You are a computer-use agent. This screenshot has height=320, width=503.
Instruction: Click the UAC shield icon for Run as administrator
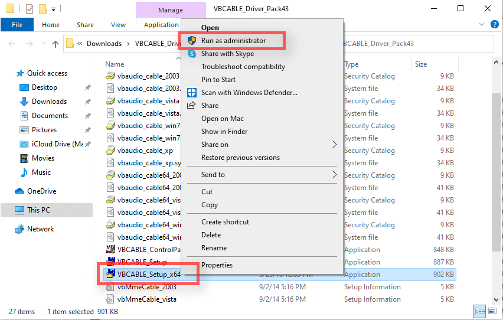pos(192,41)
